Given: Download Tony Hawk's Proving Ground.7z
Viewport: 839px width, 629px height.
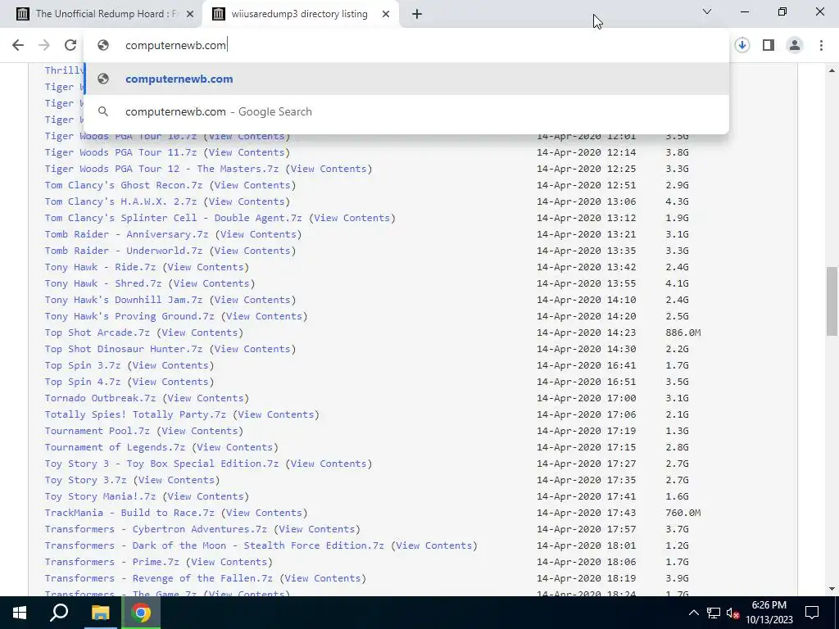Looking at the screenshot, I should point(129,316).
